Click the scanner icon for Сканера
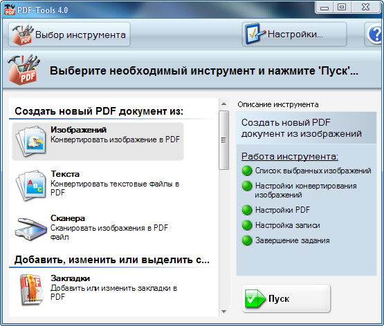 30,229
